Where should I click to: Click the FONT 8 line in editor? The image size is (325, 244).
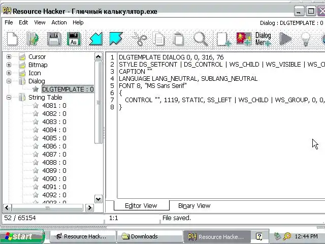[x=152, y=86]
